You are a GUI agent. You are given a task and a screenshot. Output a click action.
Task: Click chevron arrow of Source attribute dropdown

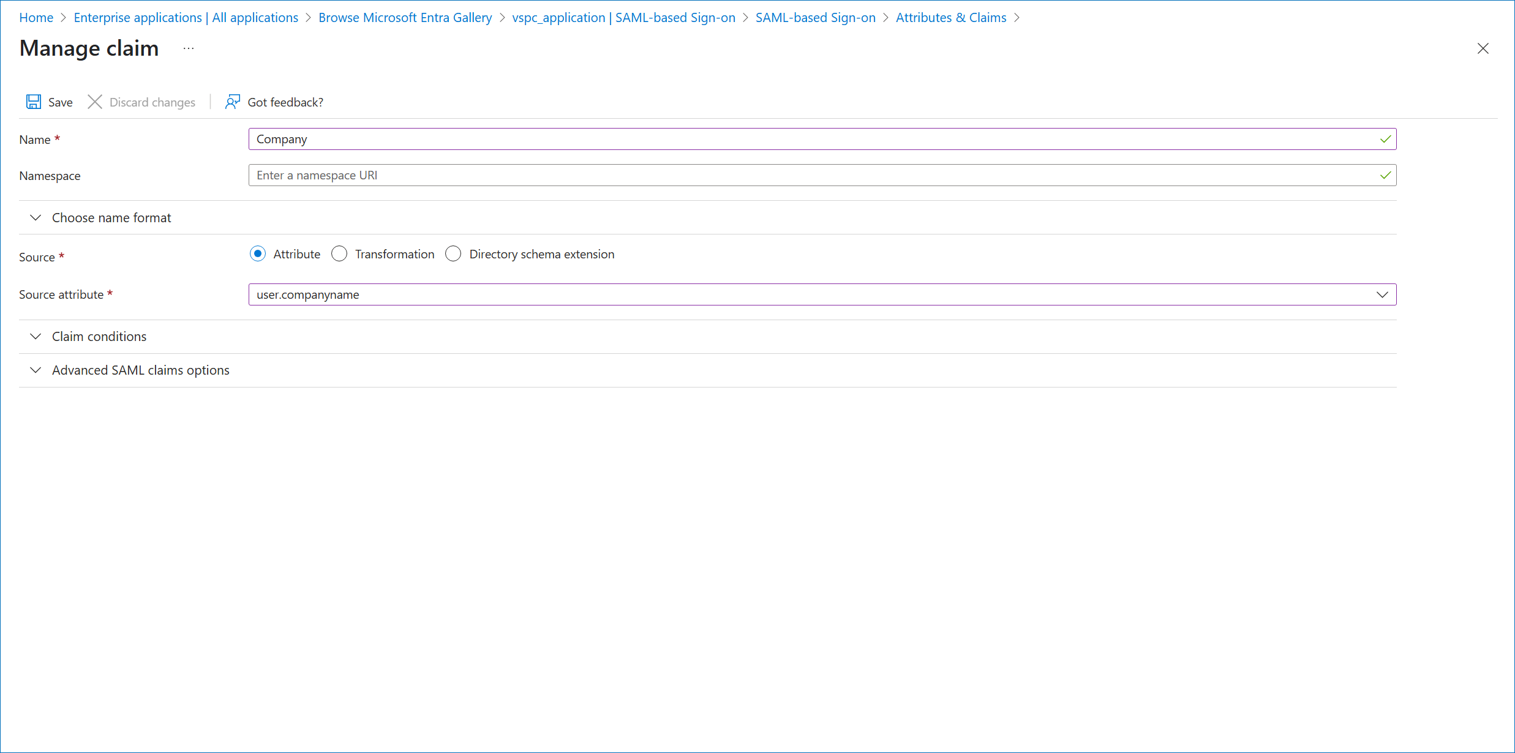point(1382,294)
